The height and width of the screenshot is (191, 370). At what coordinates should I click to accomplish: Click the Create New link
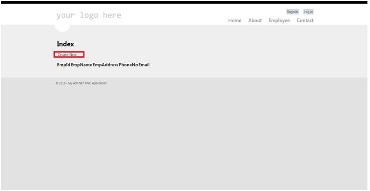click(x=67, y=55)
